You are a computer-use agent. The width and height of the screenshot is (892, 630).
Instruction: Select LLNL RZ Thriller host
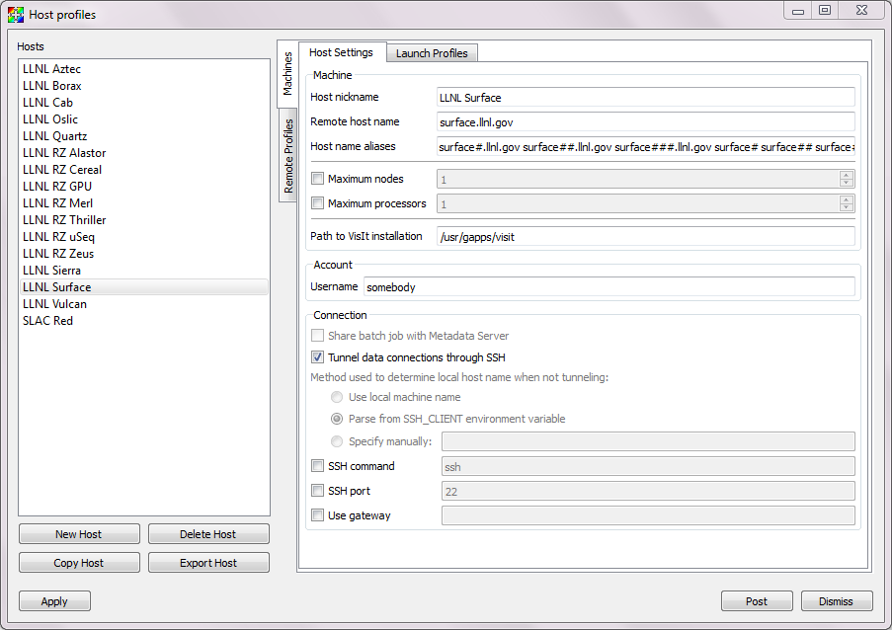(144, 220)
